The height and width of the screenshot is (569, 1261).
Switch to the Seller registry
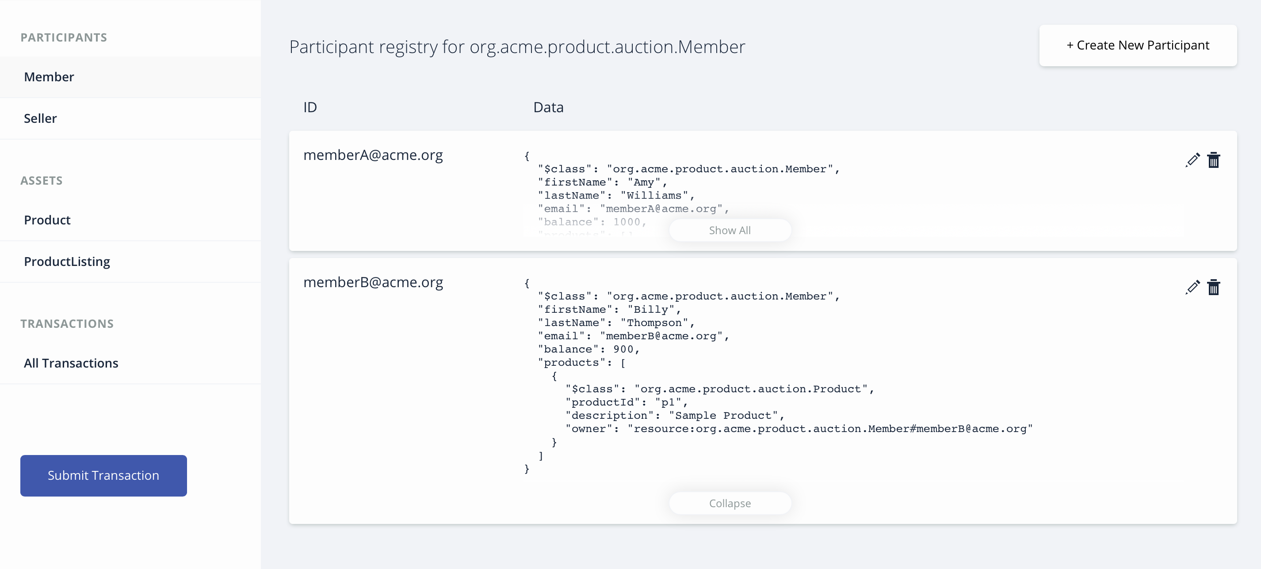pos(40,118)
